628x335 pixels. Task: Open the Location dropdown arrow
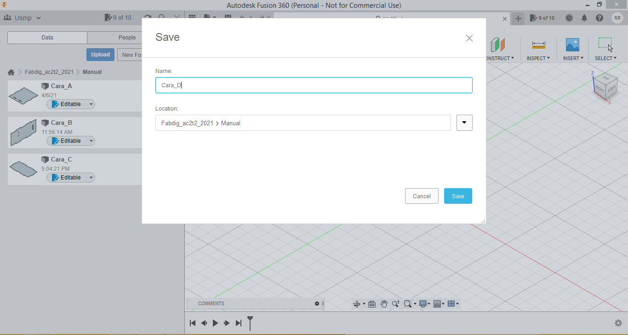coord(464,123)
